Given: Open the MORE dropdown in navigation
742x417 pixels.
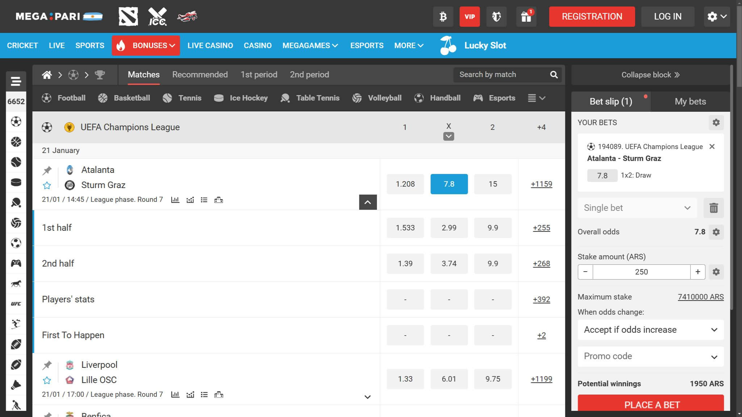Looking at the screenshot, I should (409, 46).
